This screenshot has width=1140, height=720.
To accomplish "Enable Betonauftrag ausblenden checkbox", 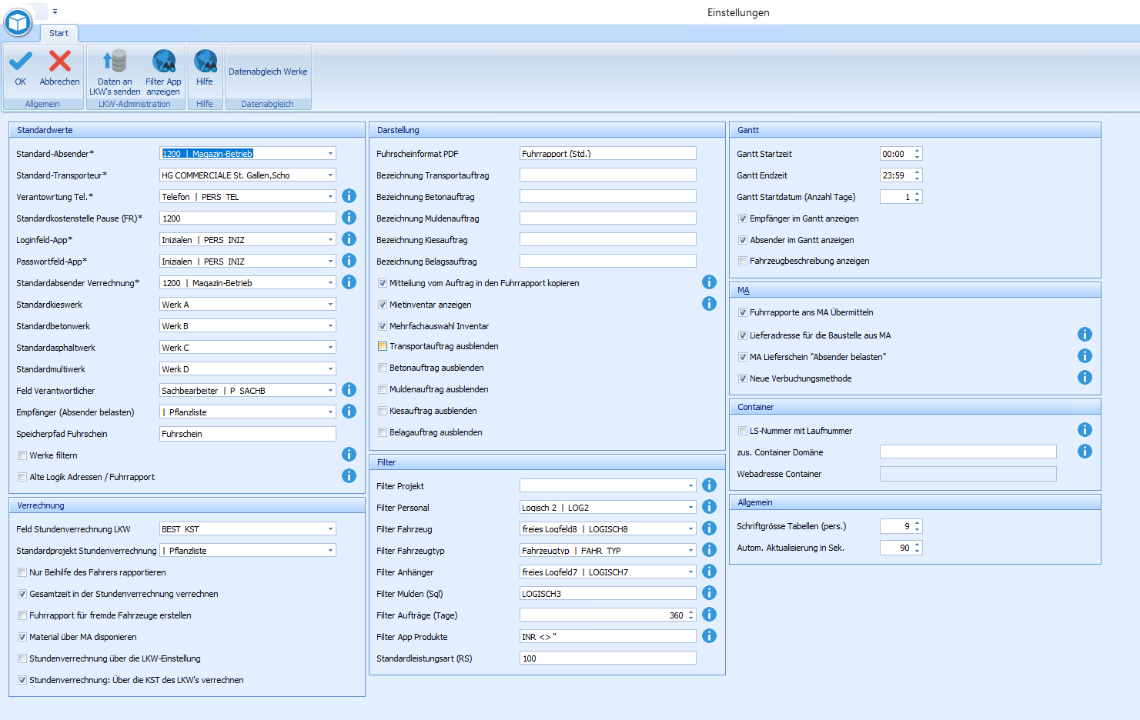I will 383,368.
